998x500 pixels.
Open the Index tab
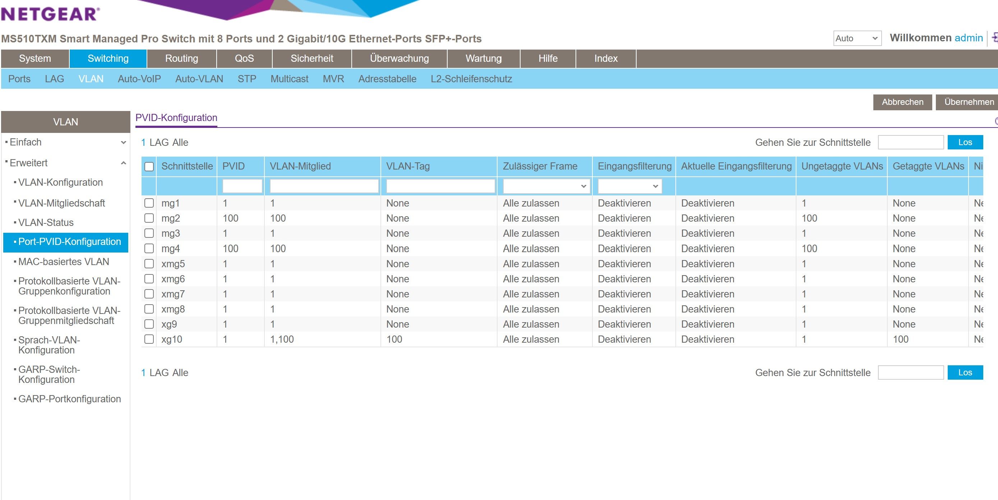coord(606,59)
